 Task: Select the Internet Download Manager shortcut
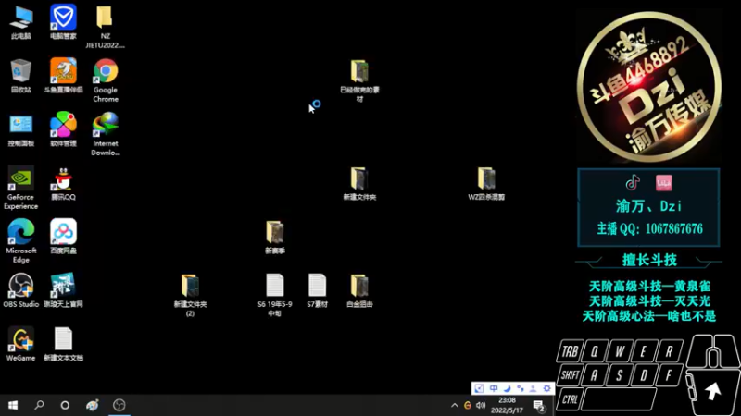click(x=106, y=134)
